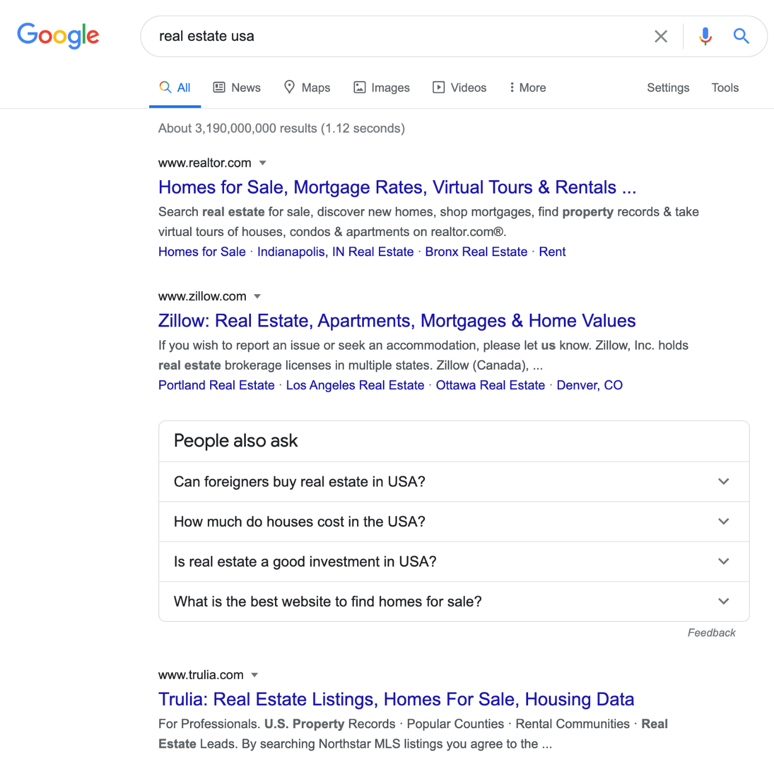Open dropdown arrow next to www.realtor.com
774x764 pixels.
pyautogui.click(x=263, y=163)
